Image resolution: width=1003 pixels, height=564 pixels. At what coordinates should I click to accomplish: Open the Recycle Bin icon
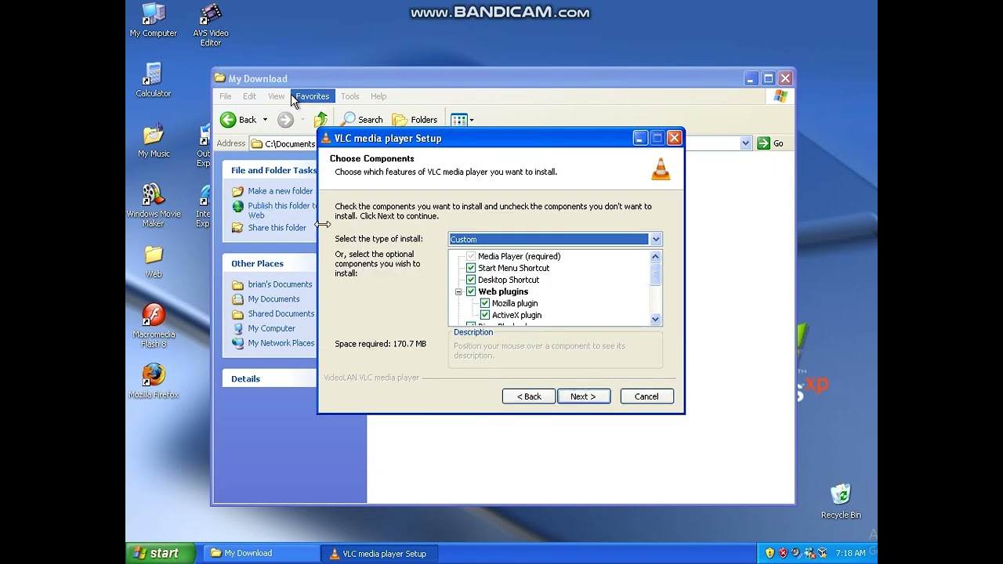coord(841,501)
